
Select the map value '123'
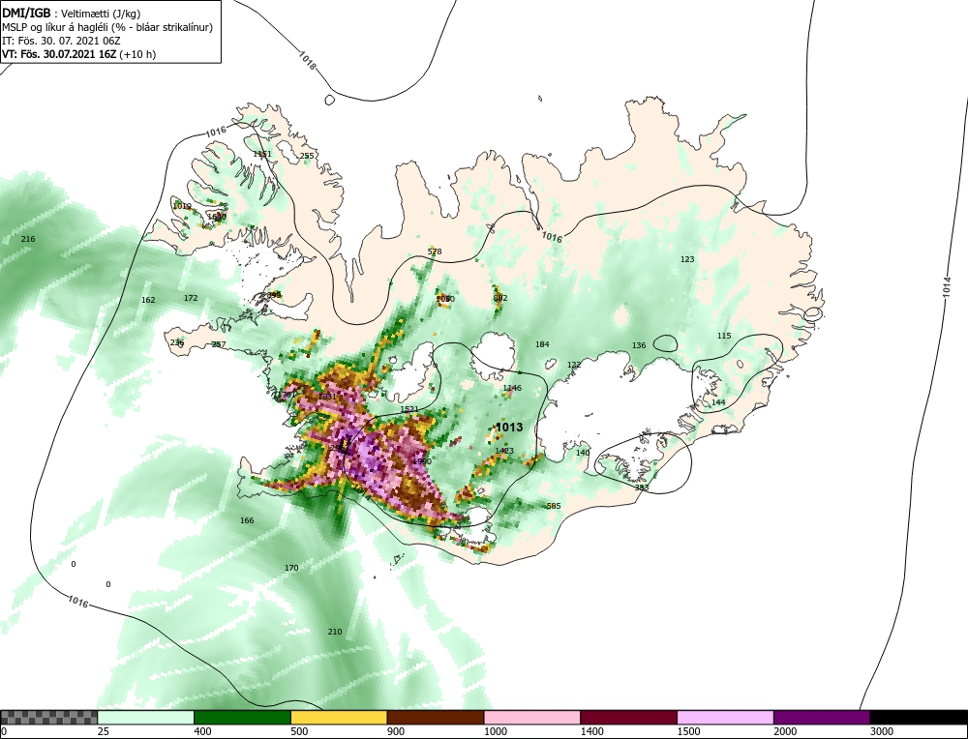point(687,259)
